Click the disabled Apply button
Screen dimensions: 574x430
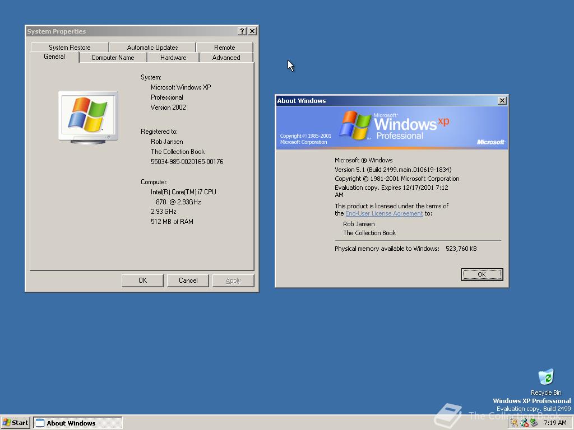[x=233, y=281]
